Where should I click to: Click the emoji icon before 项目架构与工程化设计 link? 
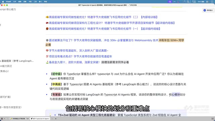(47, 23)
